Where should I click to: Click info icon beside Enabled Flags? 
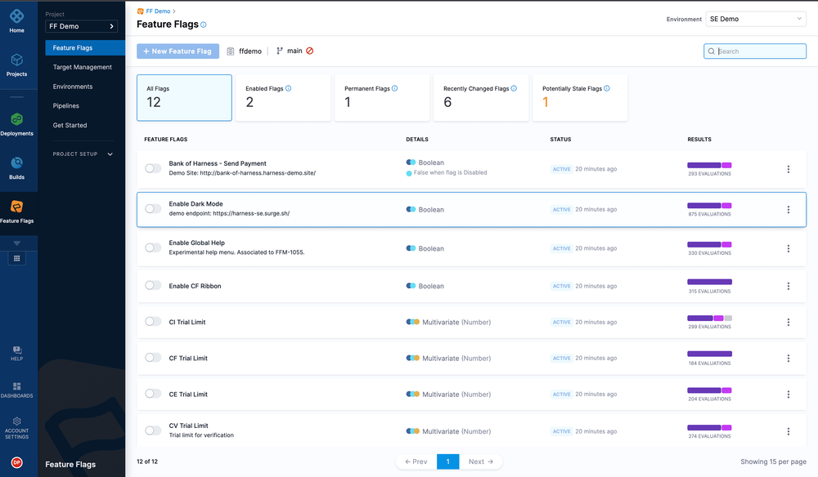pyautogui.click(x=289, y=88)
